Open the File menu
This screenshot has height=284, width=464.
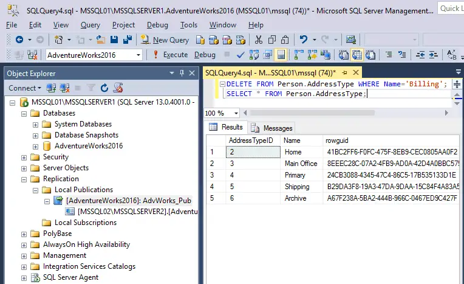pyautogui.click(x=12, y=25)
